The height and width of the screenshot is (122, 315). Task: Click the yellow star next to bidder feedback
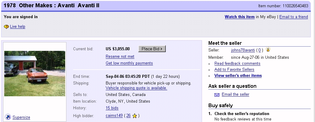[x=135, y=116]
